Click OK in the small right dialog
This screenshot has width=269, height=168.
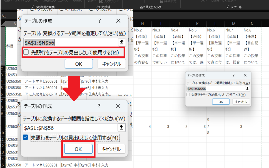point(221,102)
